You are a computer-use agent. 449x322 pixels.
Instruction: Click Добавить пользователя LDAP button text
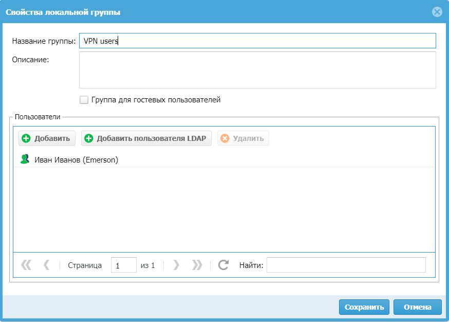pyautogui.click(x=152, y=138)
